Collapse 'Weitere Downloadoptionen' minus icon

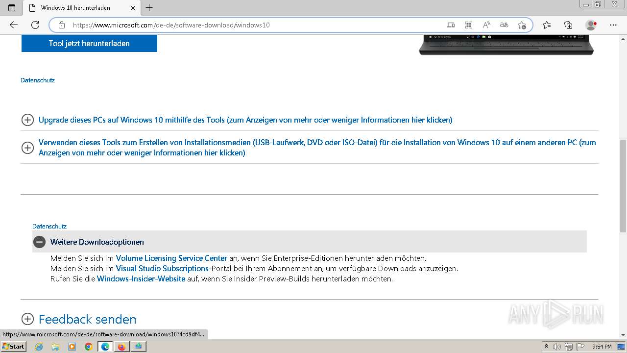(39, 242)
